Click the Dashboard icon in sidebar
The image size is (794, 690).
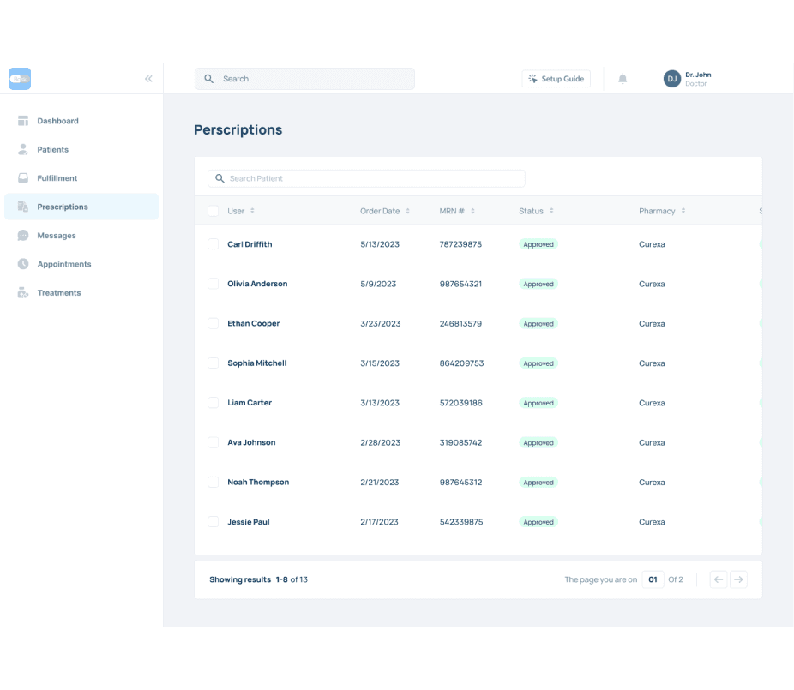(x=23, y=121)
